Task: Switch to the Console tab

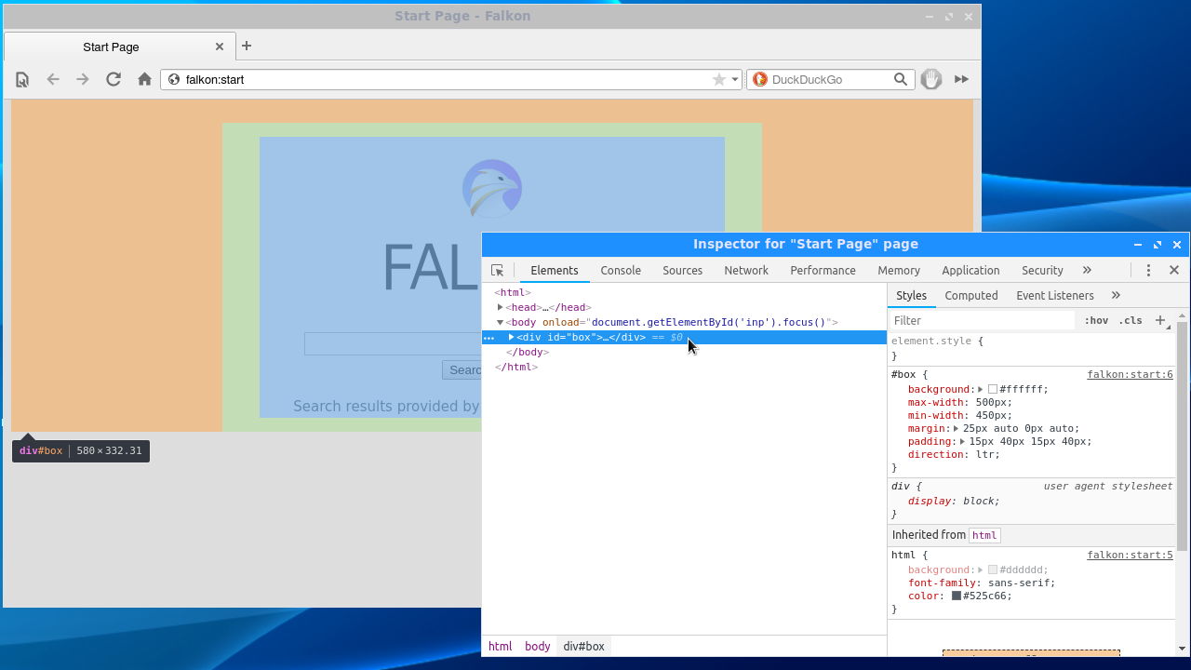Action: (621, 271)
